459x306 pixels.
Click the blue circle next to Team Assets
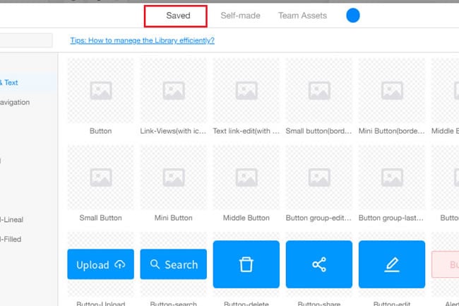[x=353, y=16]
